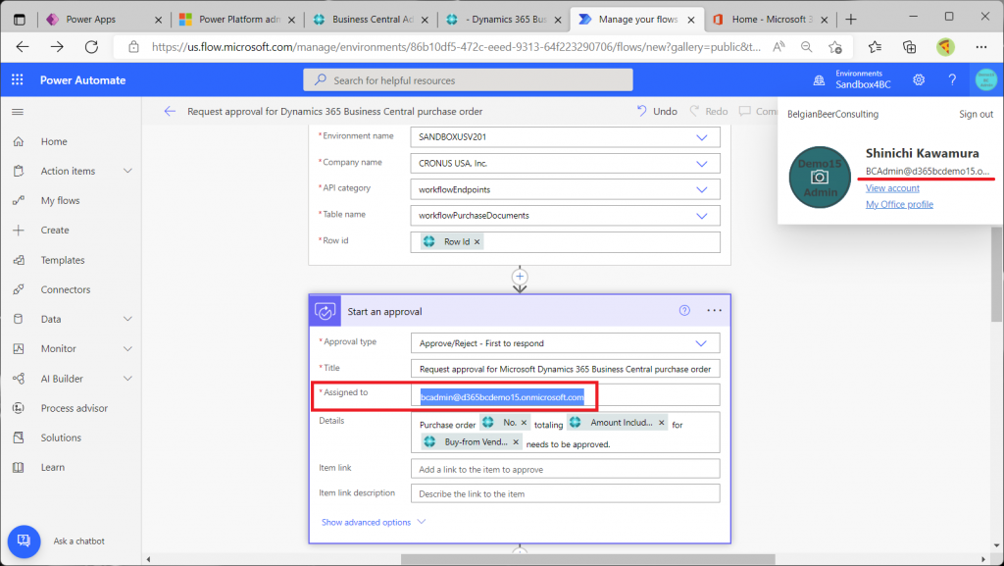Open a new browser tab
The height and width of the screenshot is (566, 1004).
(851, 20)
